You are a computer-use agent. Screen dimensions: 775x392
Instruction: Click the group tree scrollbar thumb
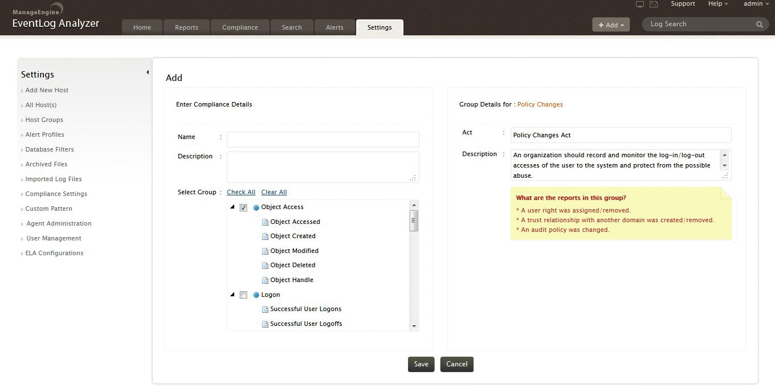[414, 220]
